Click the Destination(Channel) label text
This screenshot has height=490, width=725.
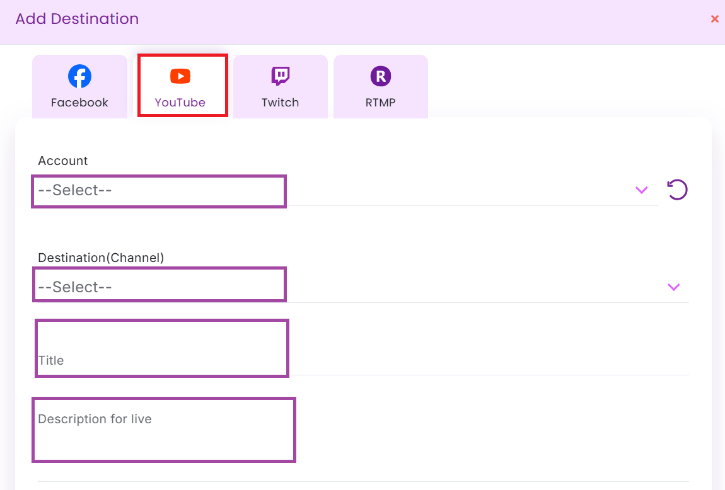101,258
